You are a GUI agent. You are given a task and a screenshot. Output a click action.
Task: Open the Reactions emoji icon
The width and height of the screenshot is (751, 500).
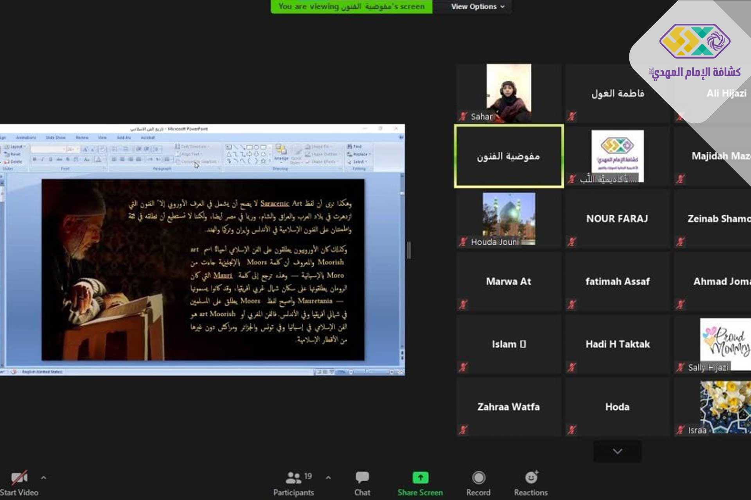click(x=531, y=477)
